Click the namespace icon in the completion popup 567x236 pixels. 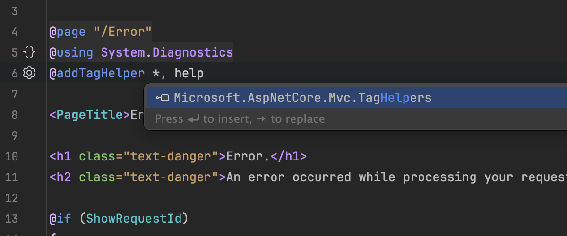[x=163, y=98]
